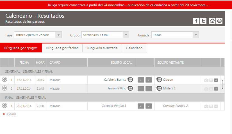Click the Citroen team shield icon

coord(159,80)
